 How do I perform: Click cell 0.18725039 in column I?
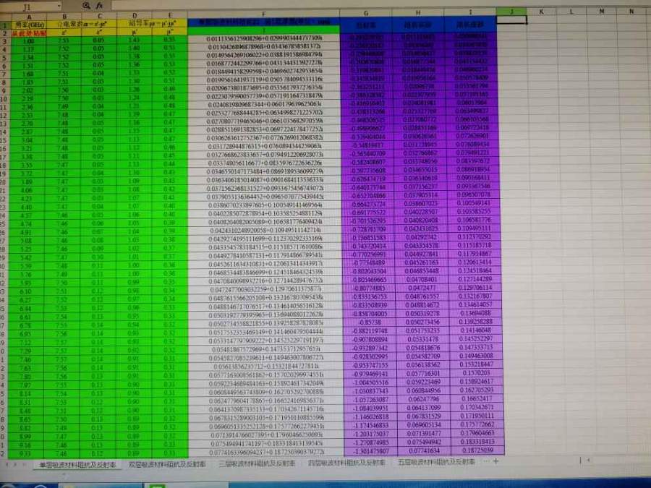tap(478, 450)
